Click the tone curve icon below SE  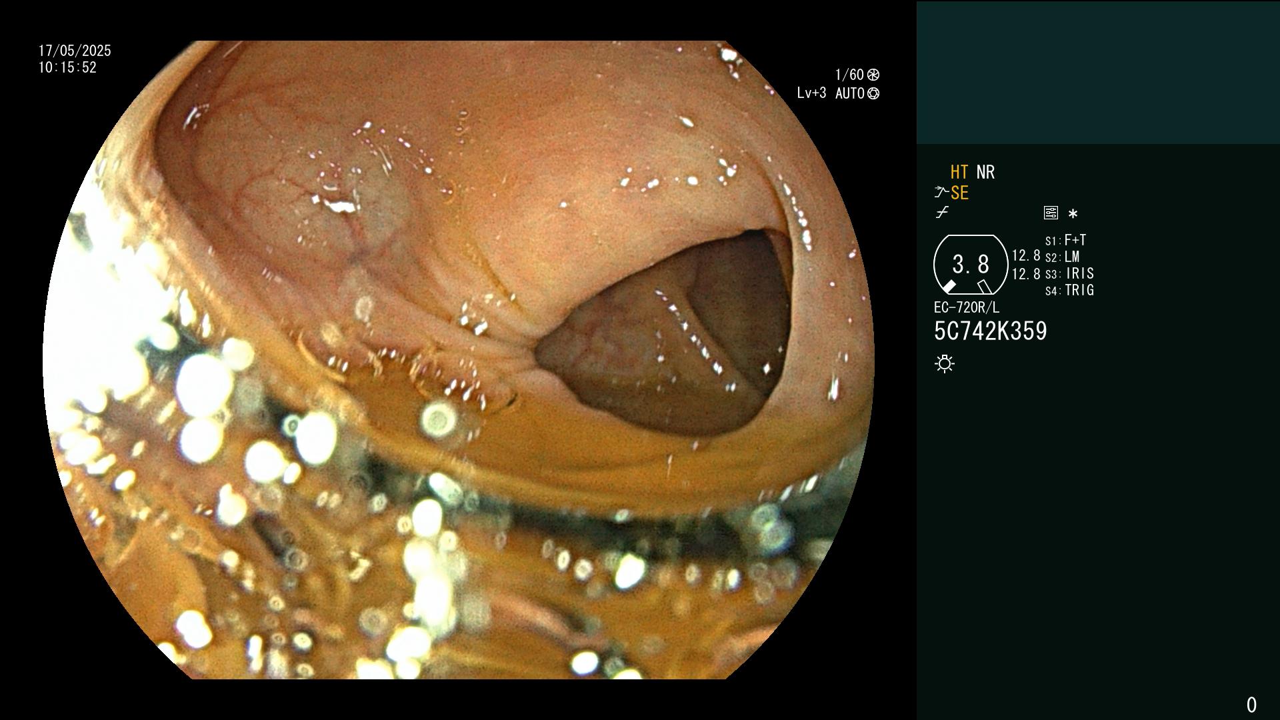pos(941,213)
